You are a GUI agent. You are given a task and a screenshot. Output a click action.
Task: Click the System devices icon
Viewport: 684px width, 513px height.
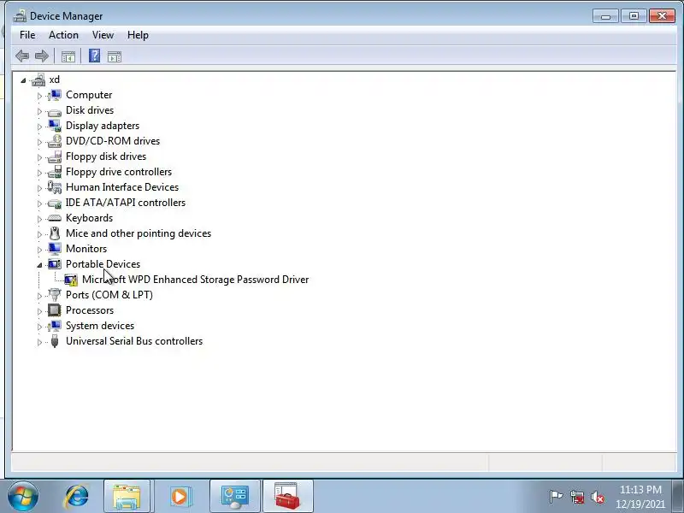pyautogui.click(x=55, y=326)
